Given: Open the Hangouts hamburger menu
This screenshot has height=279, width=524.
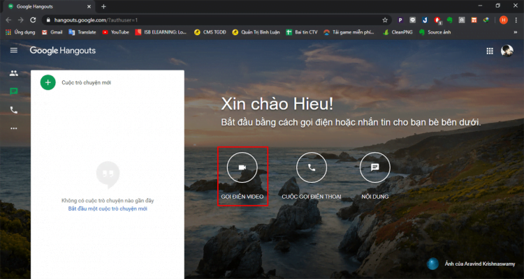Looking at the screenshot, I should (x=14, y=50).
